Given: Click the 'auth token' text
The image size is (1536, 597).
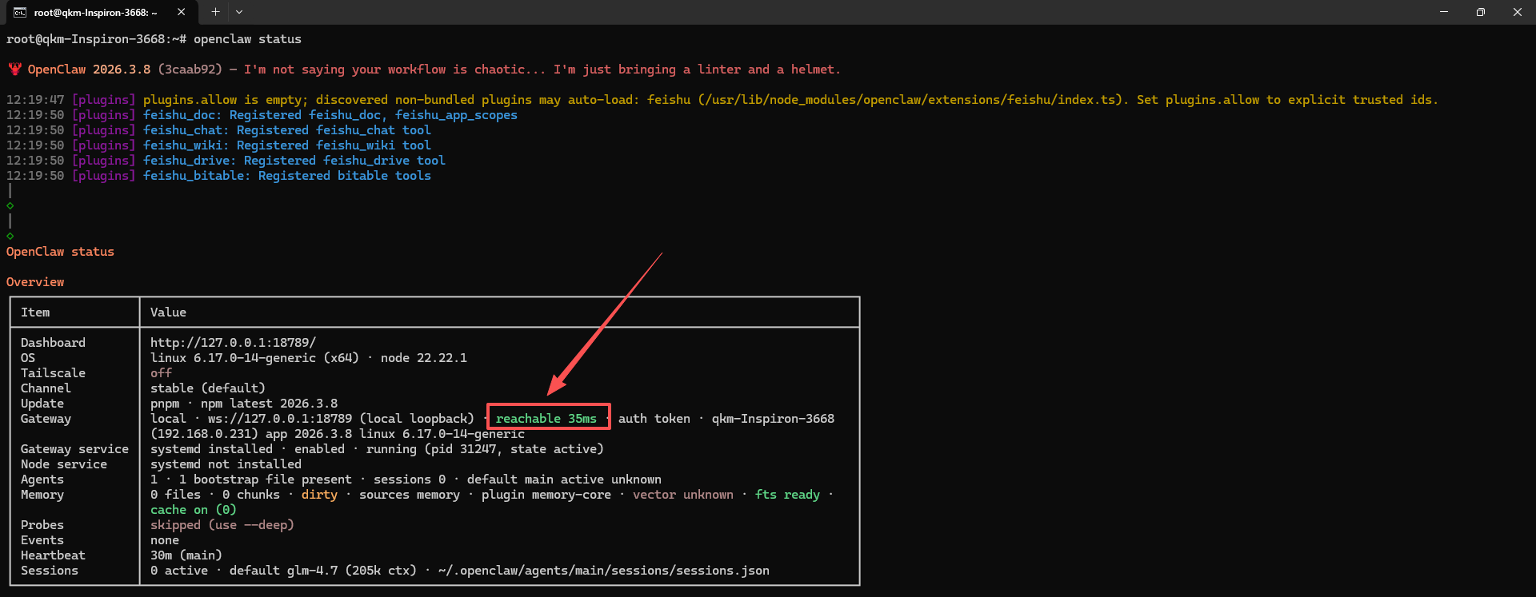Looking at the screenshot, I should [654, 419].
